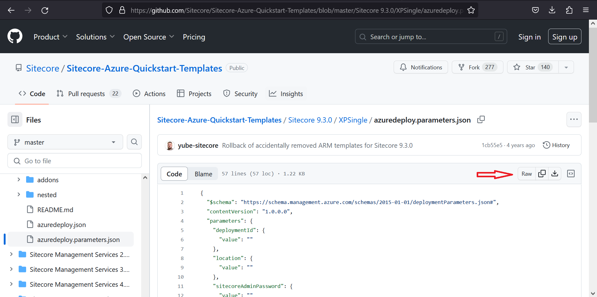
Task: Open the browser extensions puzzle icon
Action: pos(569,10)
